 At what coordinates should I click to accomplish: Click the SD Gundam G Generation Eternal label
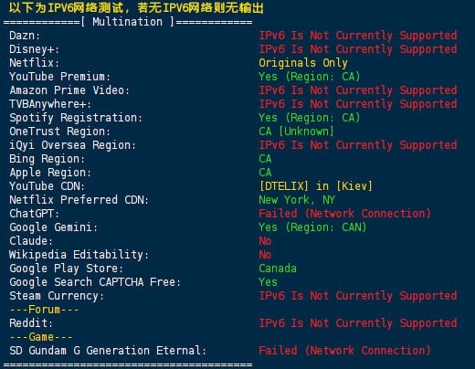pyautogui.click(x=108, y=351)
